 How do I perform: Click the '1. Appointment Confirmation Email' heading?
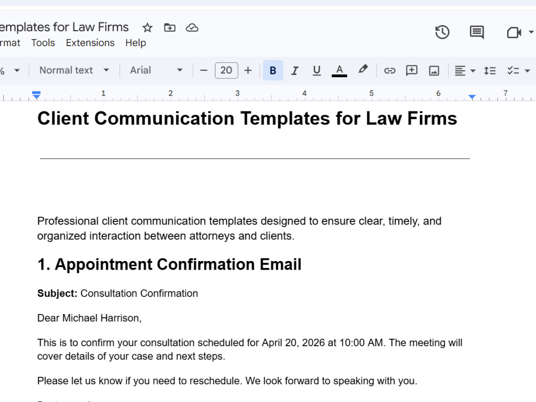(169, 264)
